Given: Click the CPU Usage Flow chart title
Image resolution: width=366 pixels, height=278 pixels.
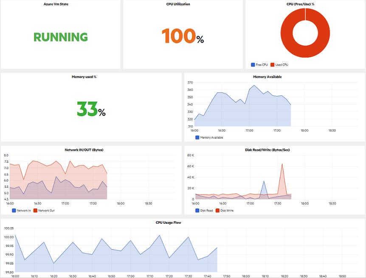Looking at the screenshot, I should 169,222.
